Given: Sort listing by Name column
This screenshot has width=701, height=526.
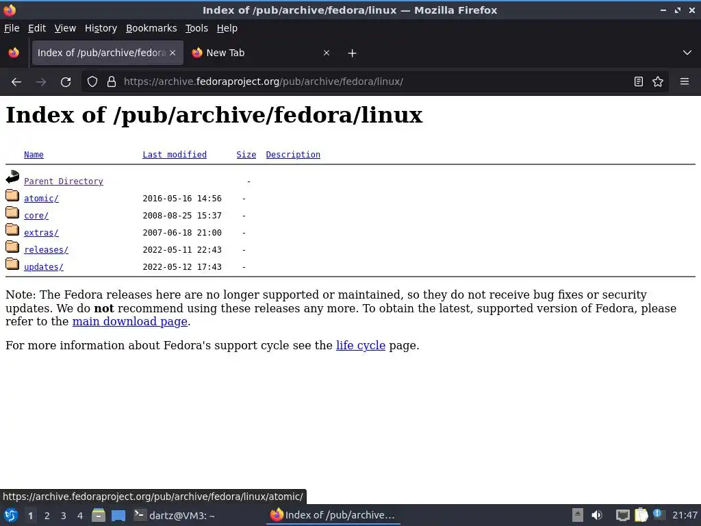Looking at the screenshot, I should [x=34, y=155].
